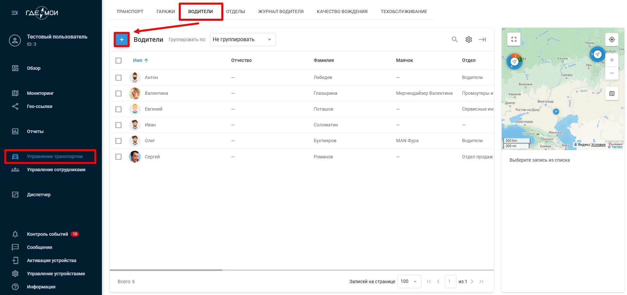
Task: Open the search icon in drivers table
Action: [455, 40]
